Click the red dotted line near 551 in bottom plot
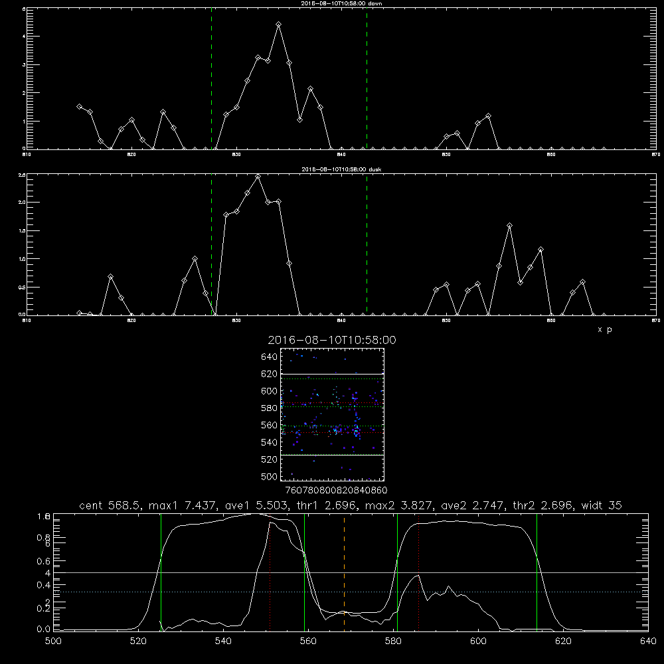Image resolution: width=664 pixels, height=664 pixels. point(270,572)
